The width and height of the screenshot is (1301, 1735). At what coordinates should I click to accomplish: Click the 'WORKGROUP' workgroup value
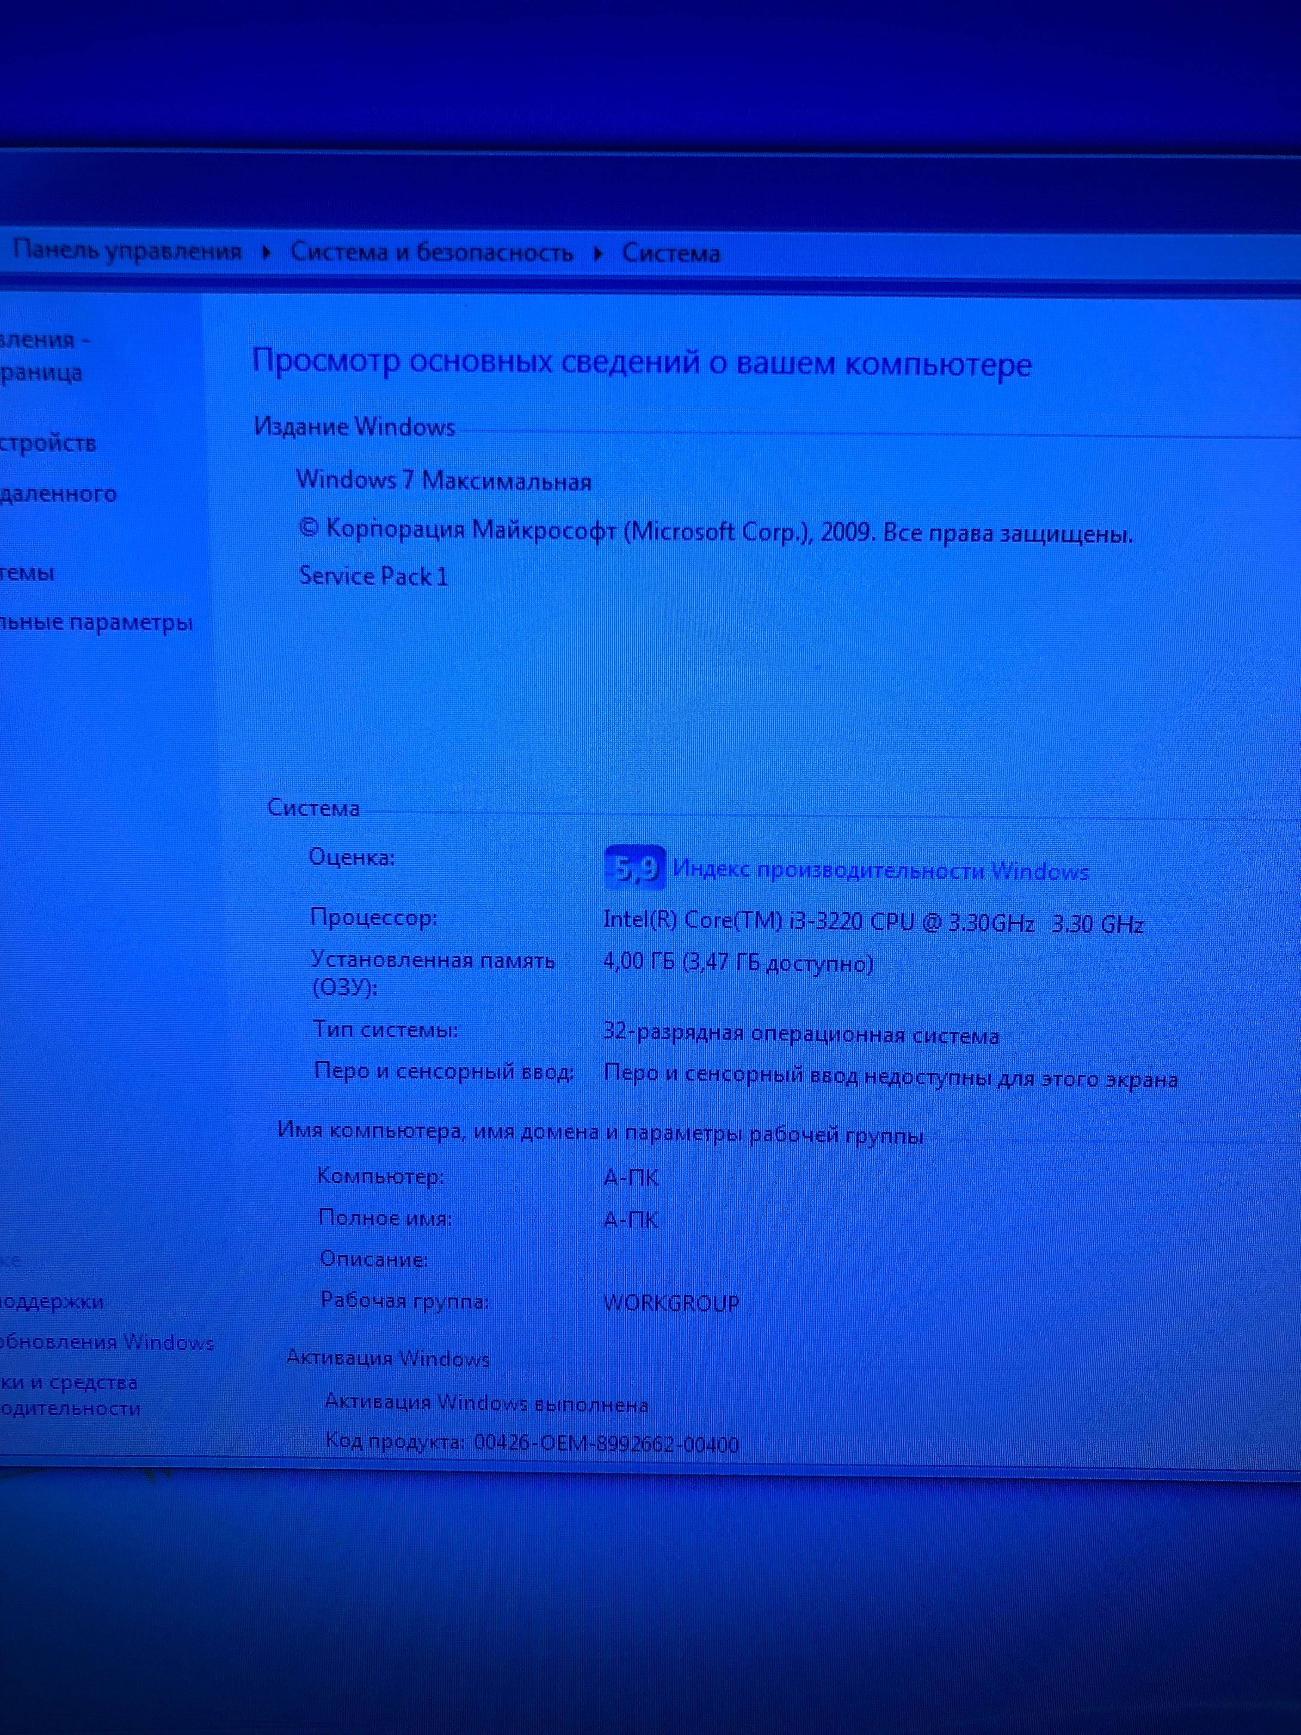coord(671,1303)
